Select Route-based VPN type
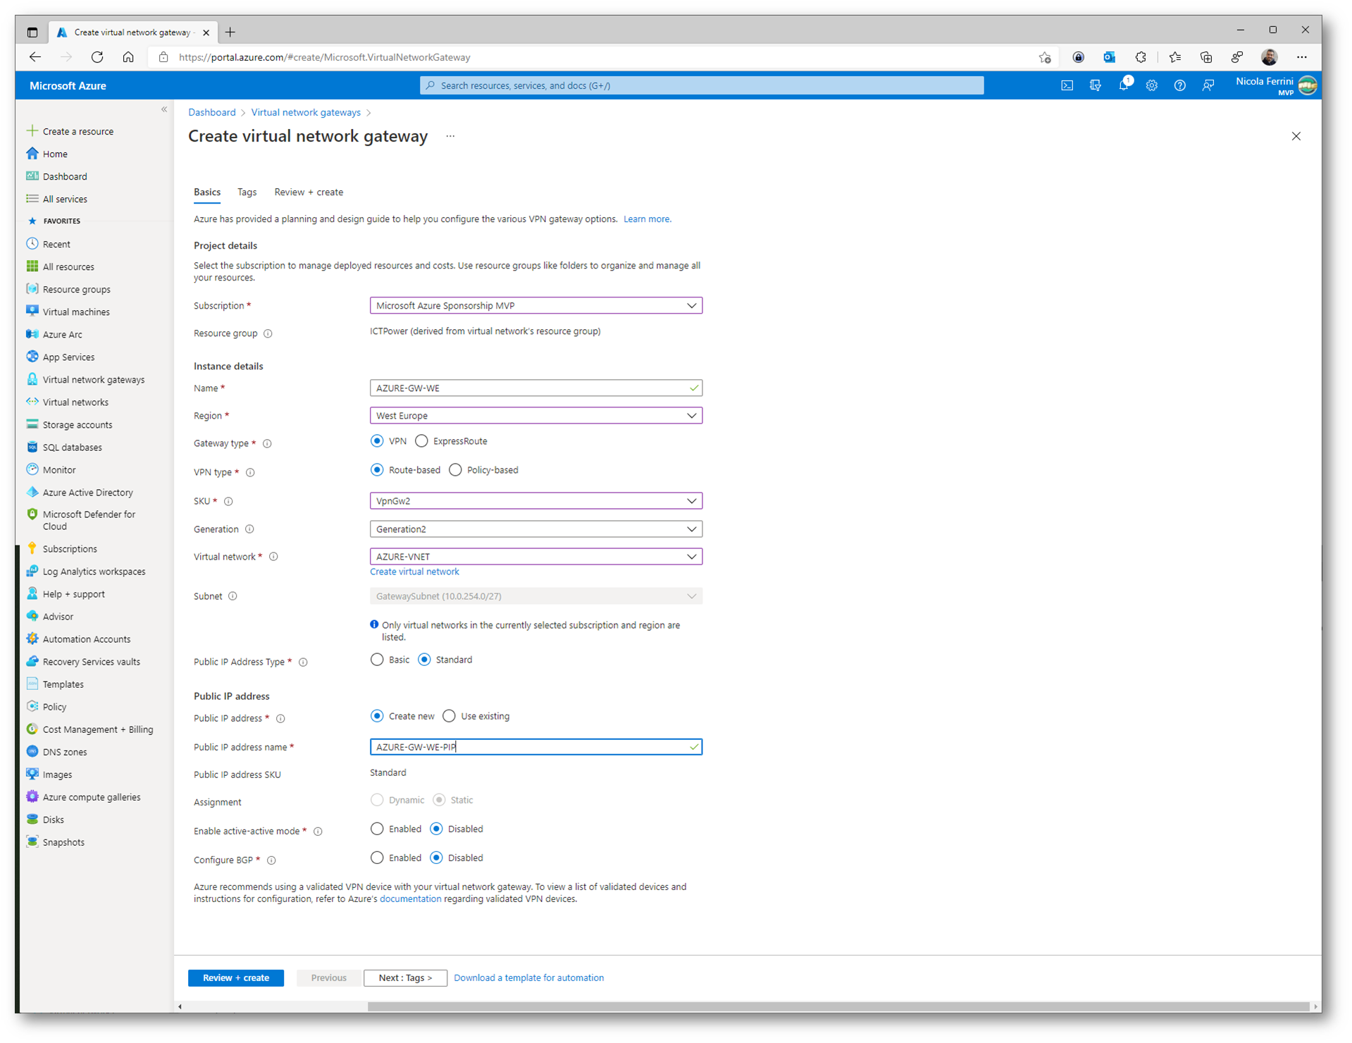Screen dimensions: 1352x1043 pos(377,470)
